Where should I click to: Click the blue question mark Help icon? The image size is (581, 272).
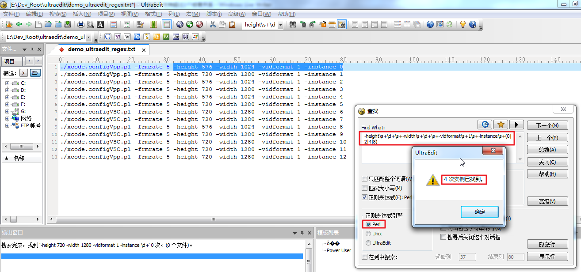[x=473, y=24]
